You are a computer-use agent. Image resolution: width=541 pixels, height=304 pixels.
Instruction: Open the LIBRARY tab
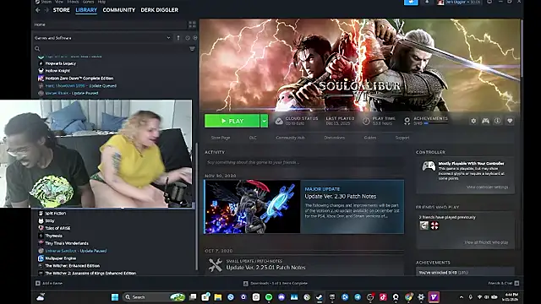tap(86, 10)
